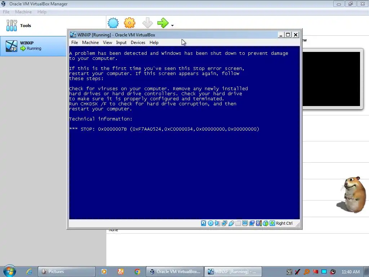Open the media player taskbar icon
Image resolution: width=369 pixels, height=277 pixels.
pyautogui.click(x=104, y=272)
